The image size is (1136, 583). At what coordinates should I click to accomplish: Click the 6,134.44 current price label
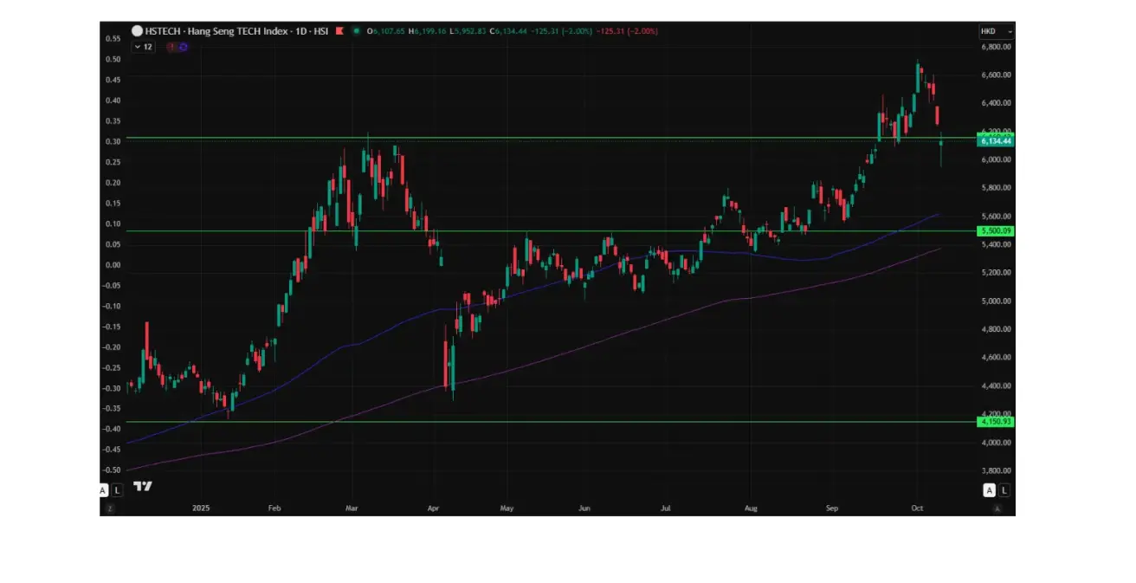tap(996, 140)
